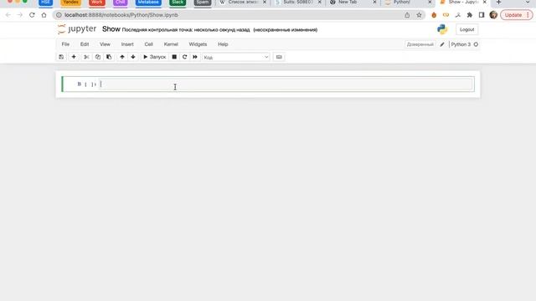Open the Yandex tab group
The height and width of the screenshot is (301, 536).
[x=70, y=3]
